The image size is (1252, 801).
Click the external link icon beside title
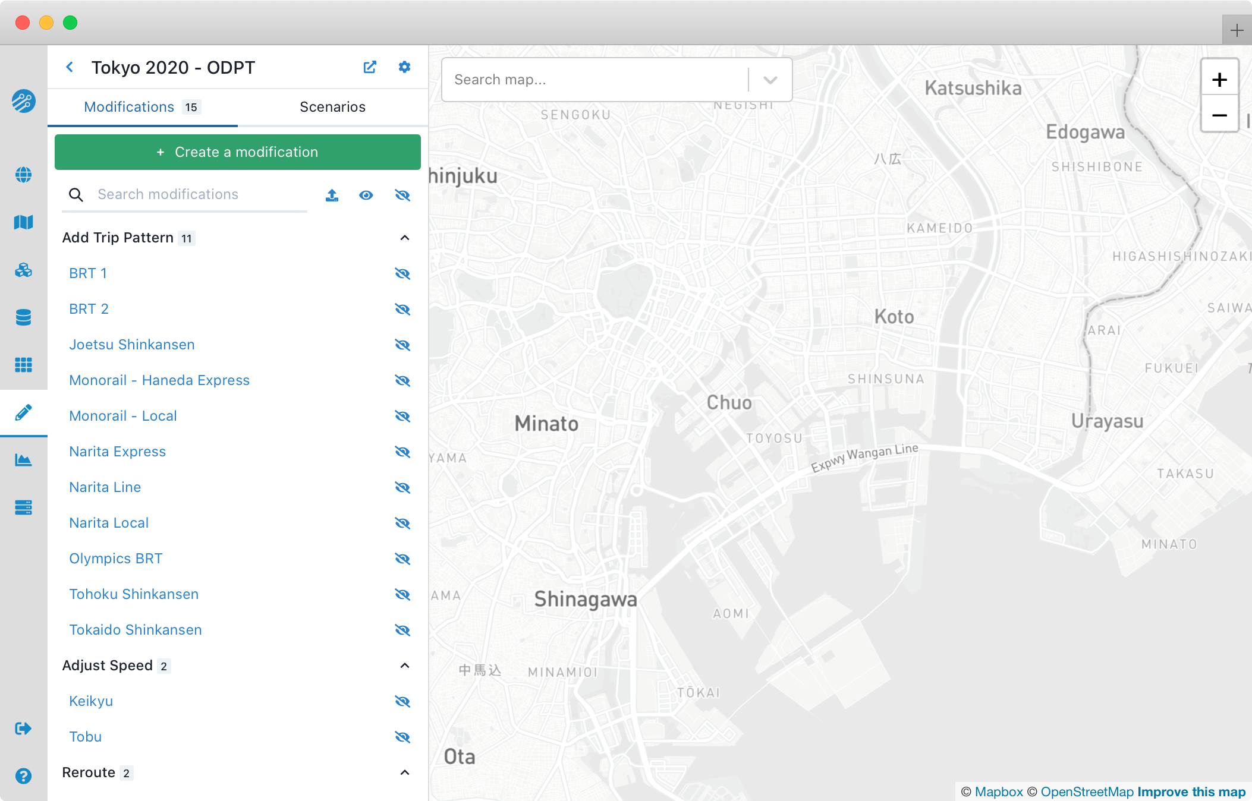[370, 67]
